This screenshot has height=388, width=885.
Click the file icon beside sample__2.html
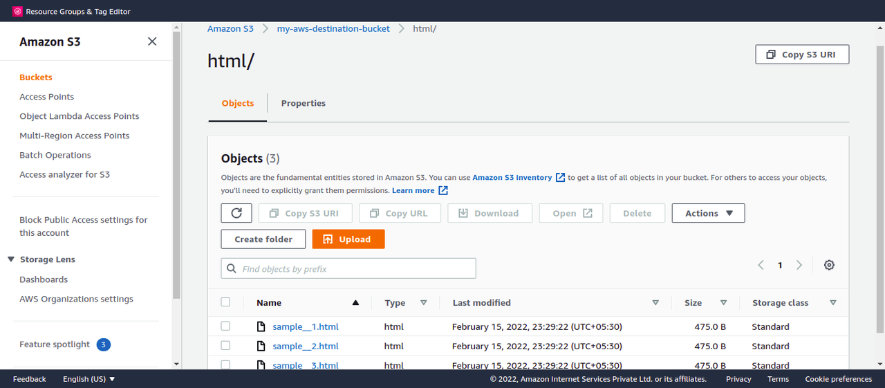tap(261, 346)
